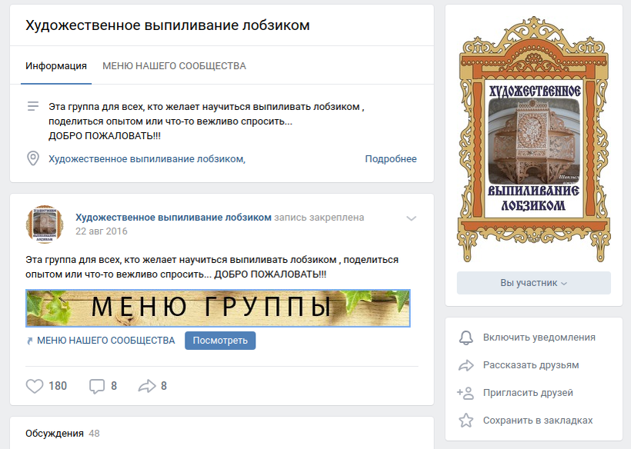Click the star icon to save in bookmarks
The height and width of the screenshot is (449, 631).
coord(466,421)
